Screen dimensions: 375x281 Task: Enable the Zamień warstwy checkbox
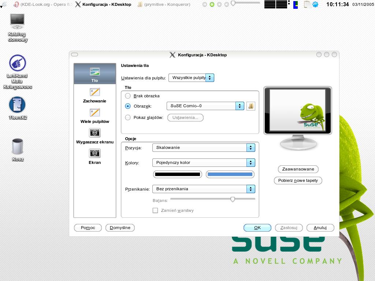[155, 210]
